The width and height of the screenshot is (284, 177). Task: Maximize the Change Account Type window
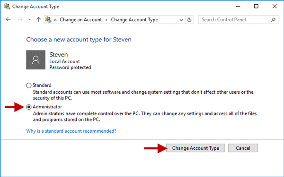(x=256, y=6)
